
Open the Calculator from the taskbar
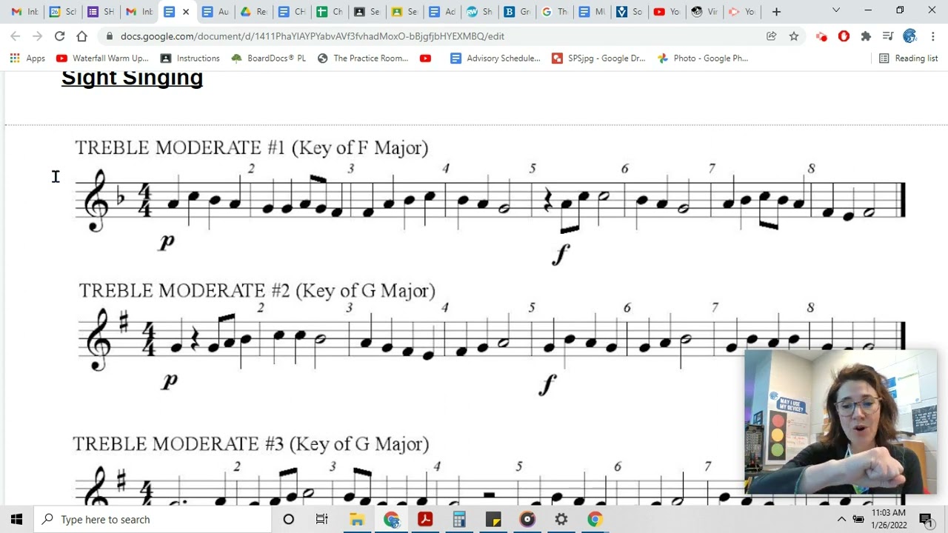pos(459,519)
